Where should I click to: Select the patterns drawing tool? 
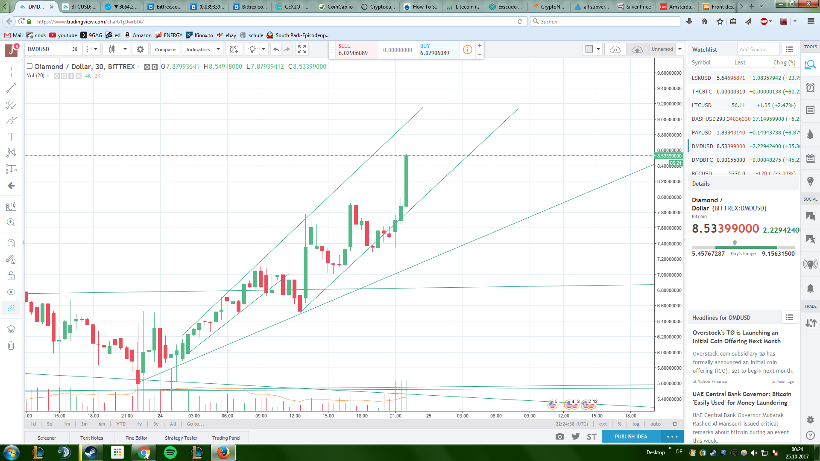tap(11, 153)
